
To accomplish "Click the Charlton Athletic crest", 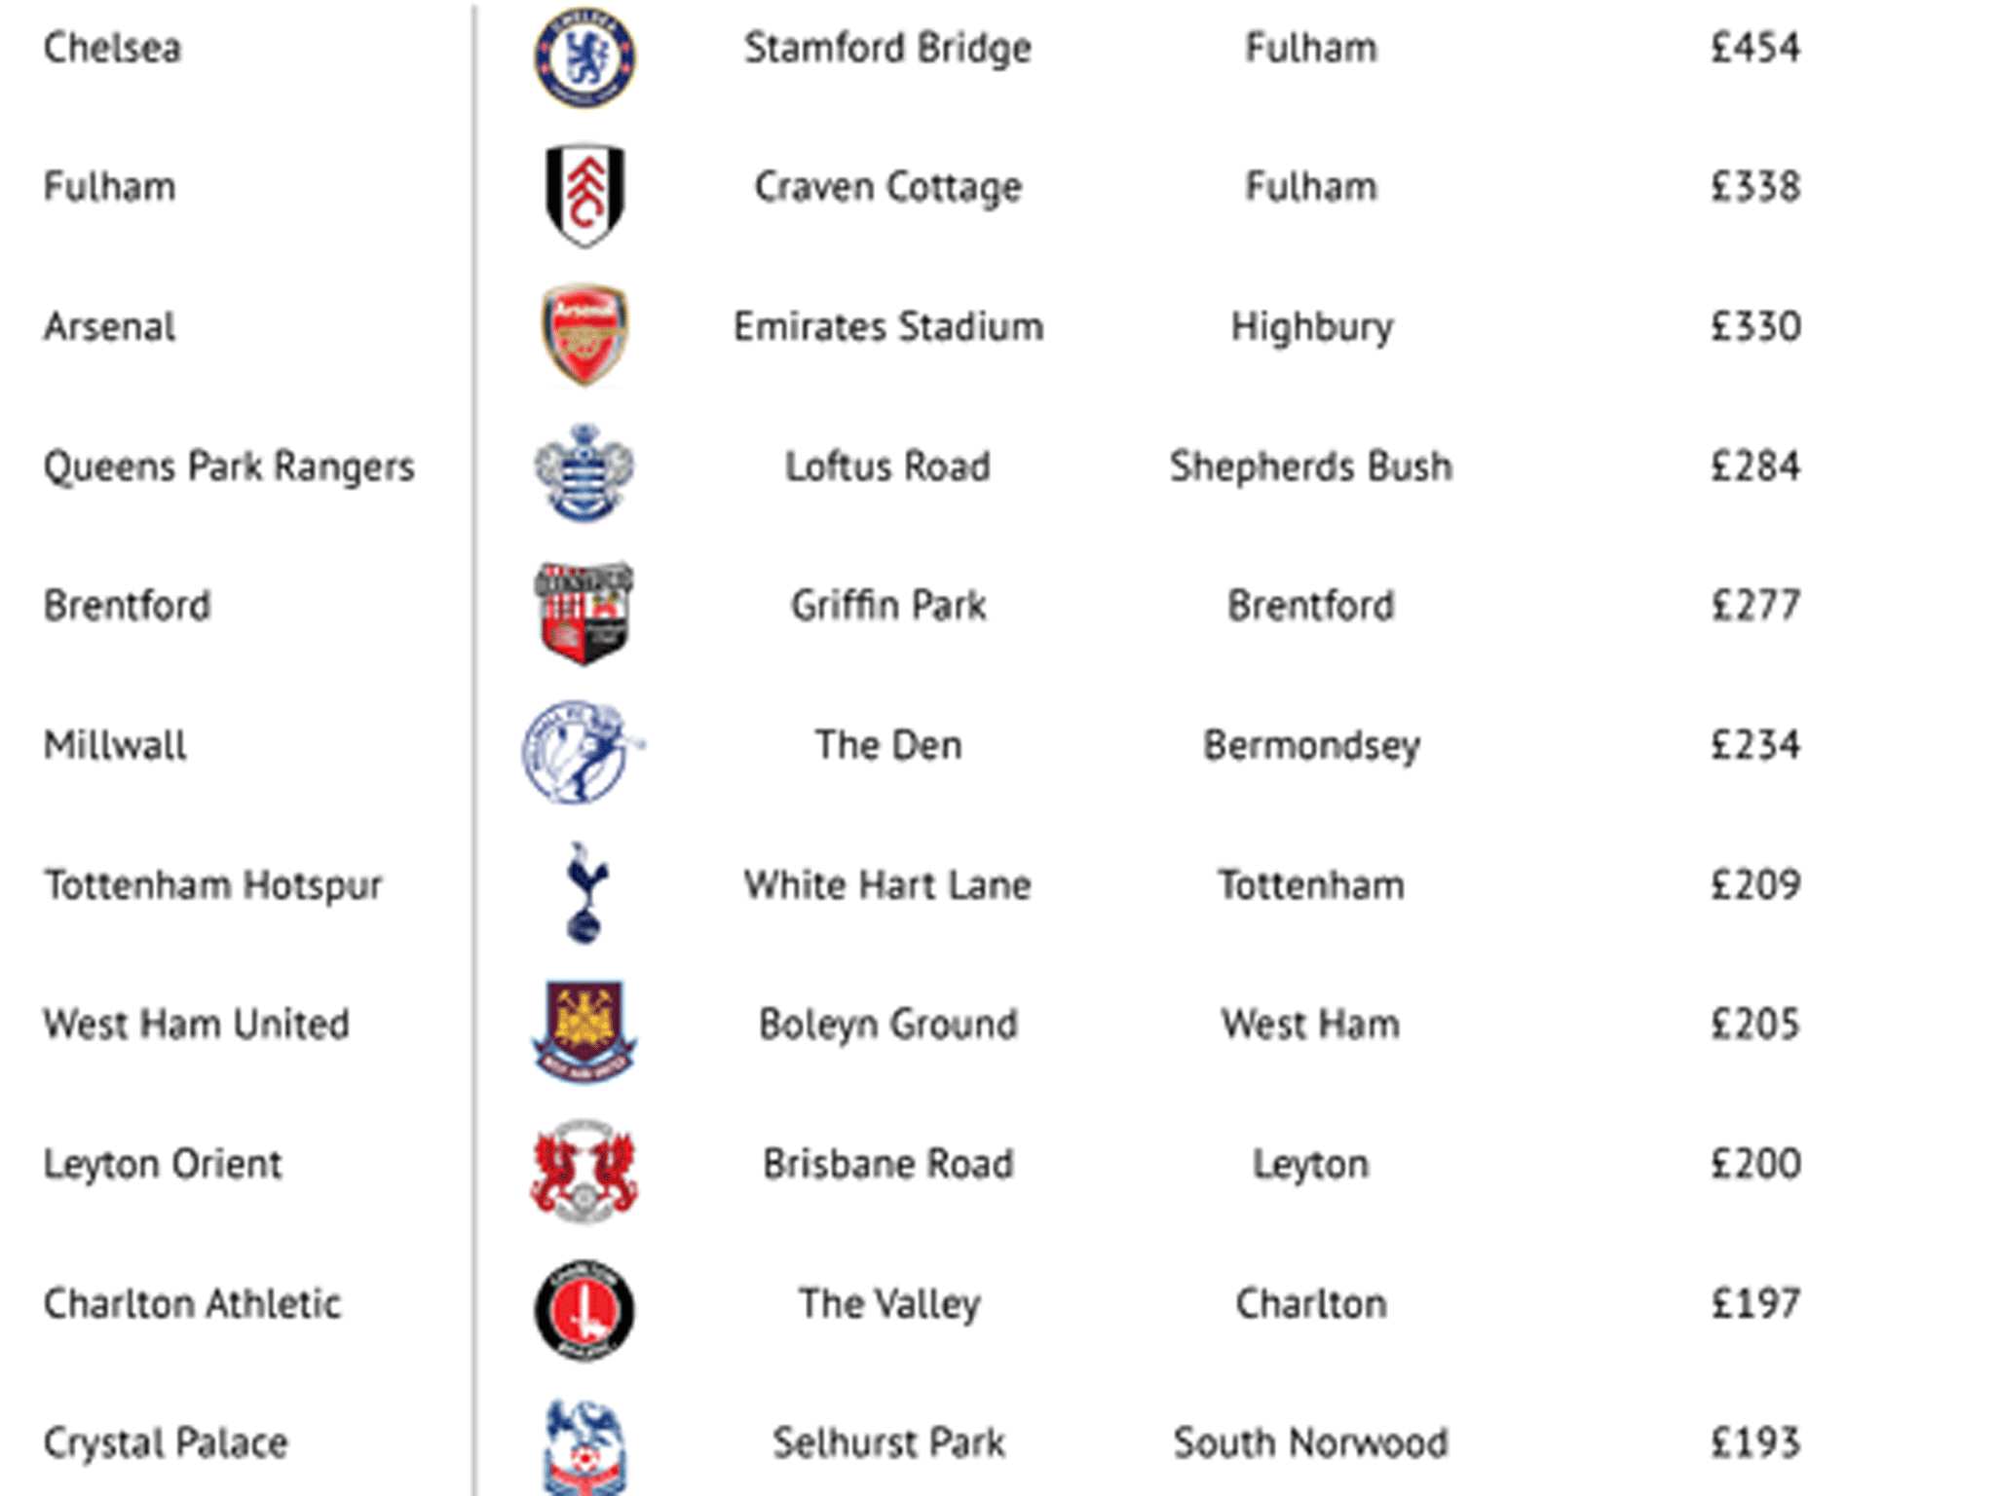I will click(x=584, y=1310).
